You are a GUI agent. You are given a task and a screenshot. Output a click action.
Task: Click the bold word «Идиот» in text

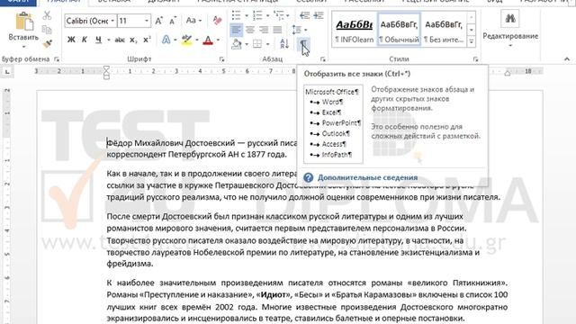tap(273, 294)
